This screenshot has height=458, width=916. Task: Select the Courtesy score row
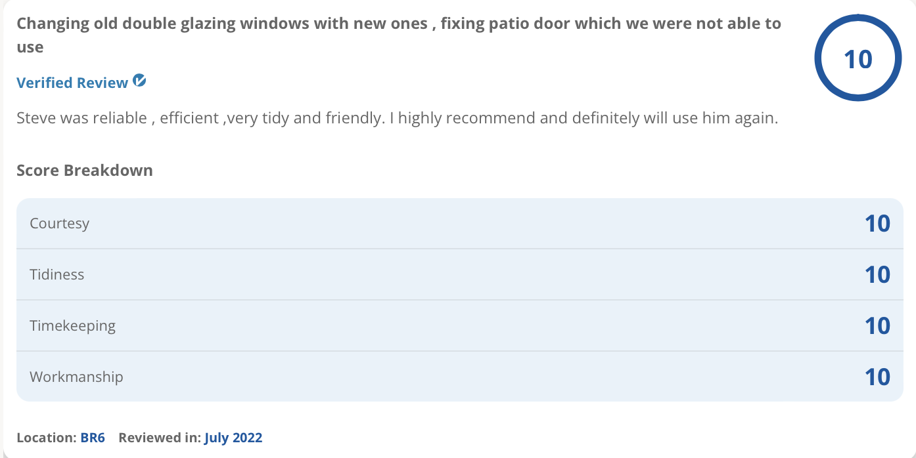pos(460,223)
